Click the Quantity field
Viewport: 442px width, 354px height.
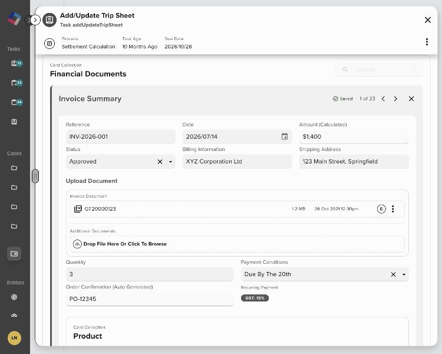point(150,274)
